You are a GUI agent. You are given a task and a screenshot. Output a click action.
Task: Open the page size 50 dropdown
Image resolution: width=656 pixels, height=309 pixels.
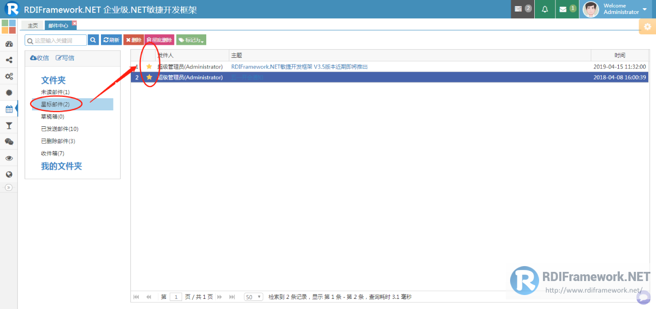pos(253,297)
